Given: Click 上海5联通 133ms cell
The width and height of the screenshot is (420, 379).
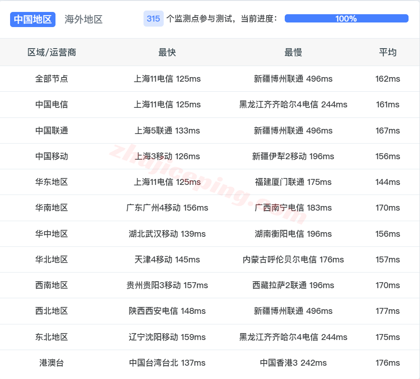Looking at the screenshot, I should (167, 130).
